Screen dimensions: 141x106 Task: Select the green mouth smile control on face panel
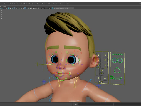click(117, 78)
